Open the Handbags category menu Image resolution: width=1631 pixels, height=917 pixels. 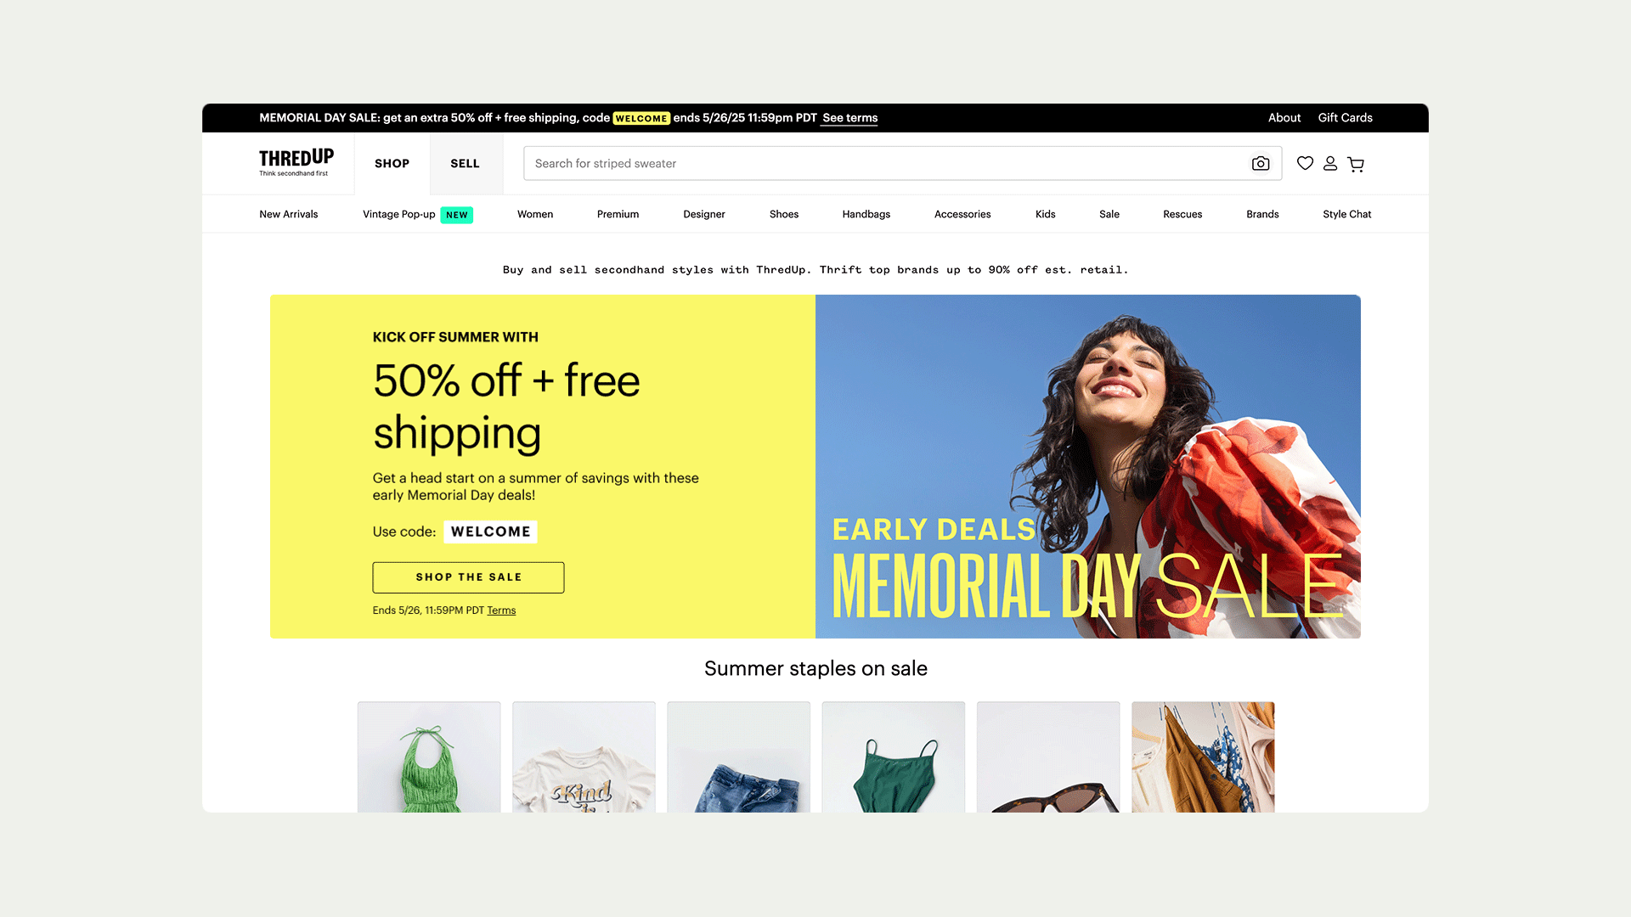coord(866,214)
